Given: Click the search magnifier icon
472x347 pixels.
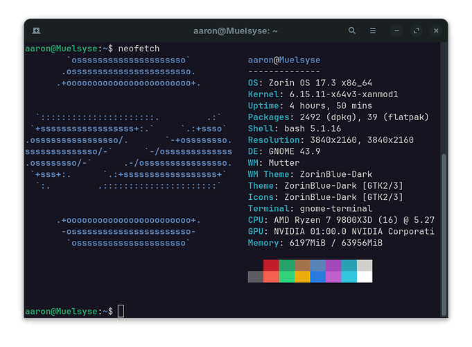Looking at the screenshot, I should point(352,31).
